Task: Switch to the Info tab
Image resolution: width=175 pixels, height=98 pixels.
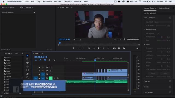Action: pos(17,53)
